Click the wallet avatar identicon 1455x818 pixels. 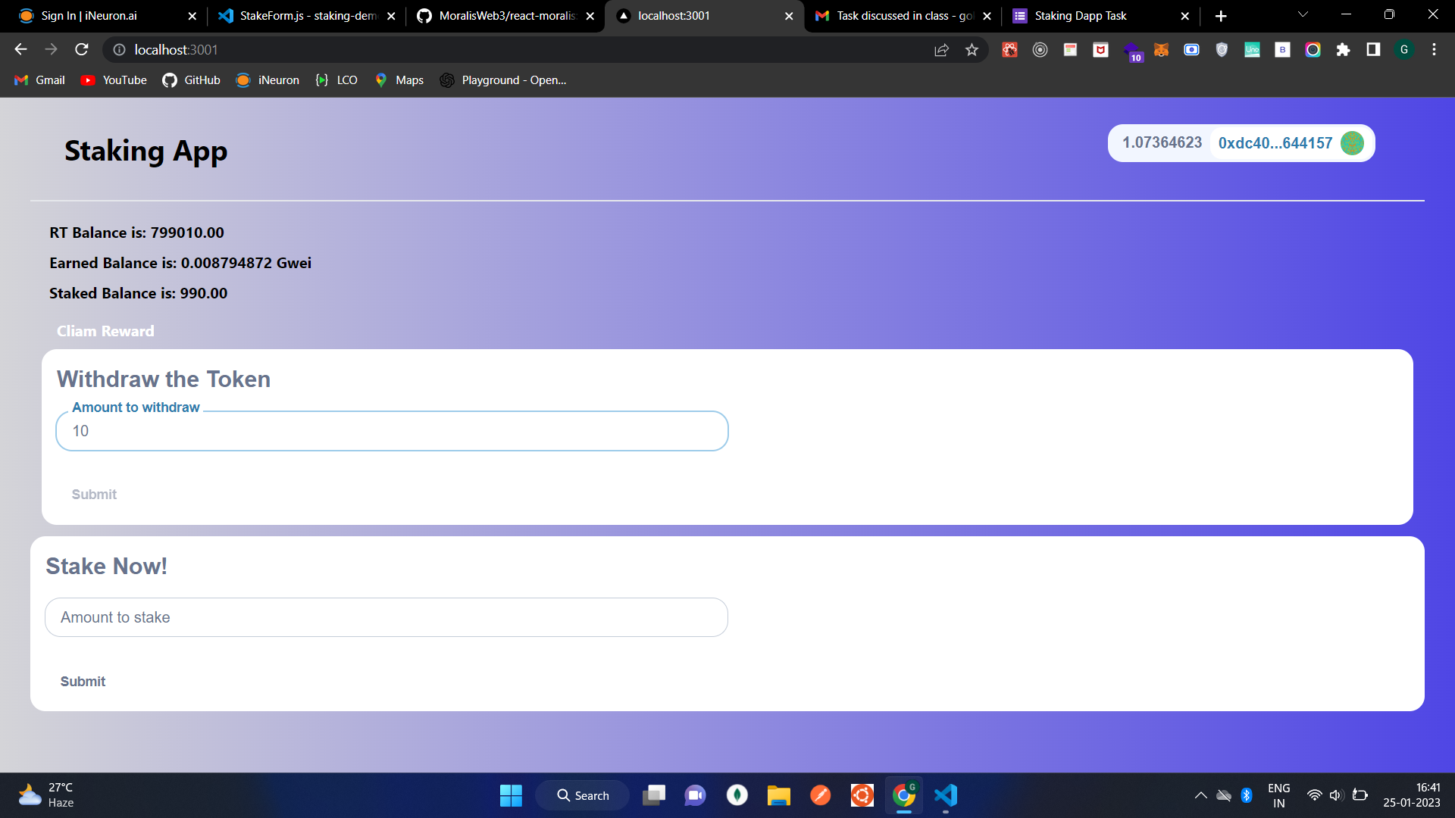pyautogui.click(x=1352, y=143)
